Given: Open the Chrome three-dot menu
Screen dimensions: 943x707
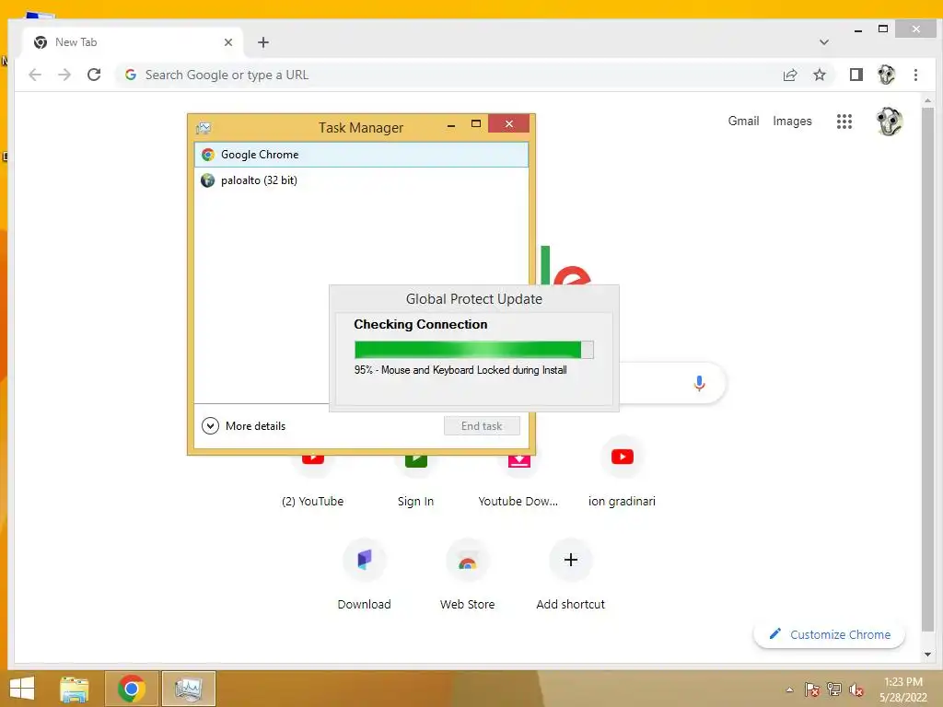Looking at the screenshot, I should 915,75.
